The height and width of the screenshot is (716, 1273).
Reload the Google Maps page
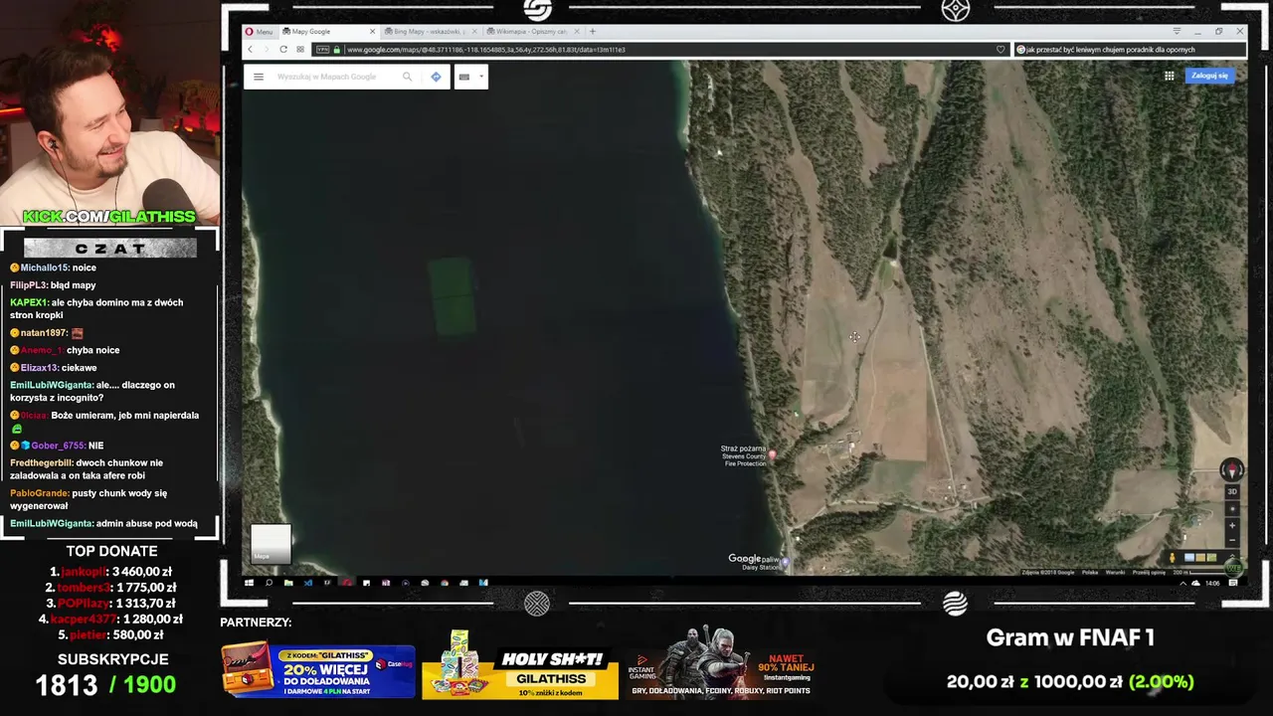pos(283,50)
